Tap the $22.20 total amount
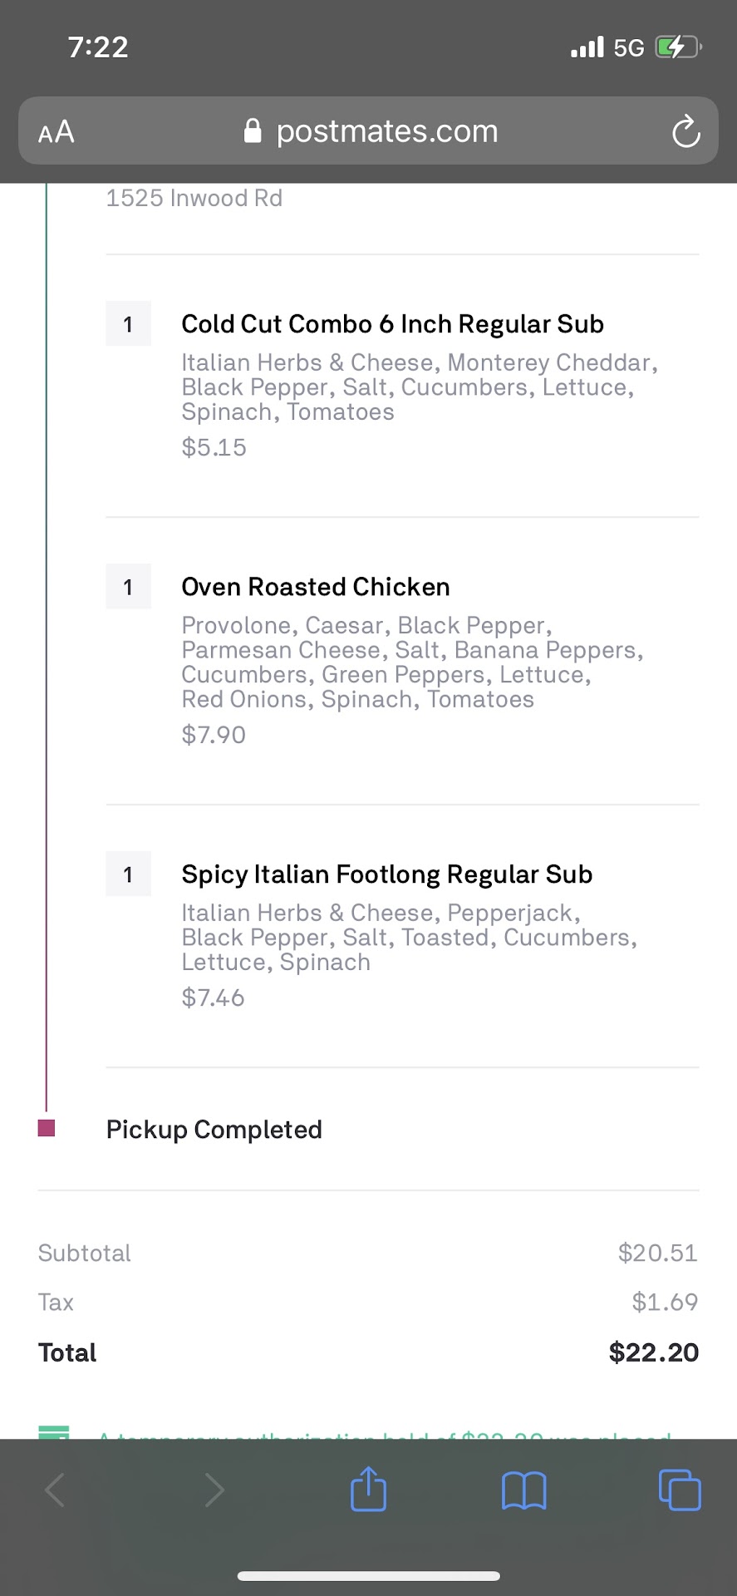 653,1352
